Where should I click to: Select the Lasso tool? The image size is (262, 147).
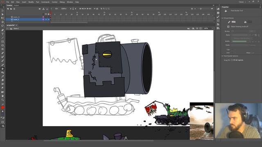(2, 26)
